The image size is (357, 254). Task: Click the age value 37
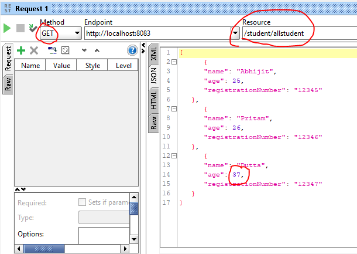pos(236,175)
